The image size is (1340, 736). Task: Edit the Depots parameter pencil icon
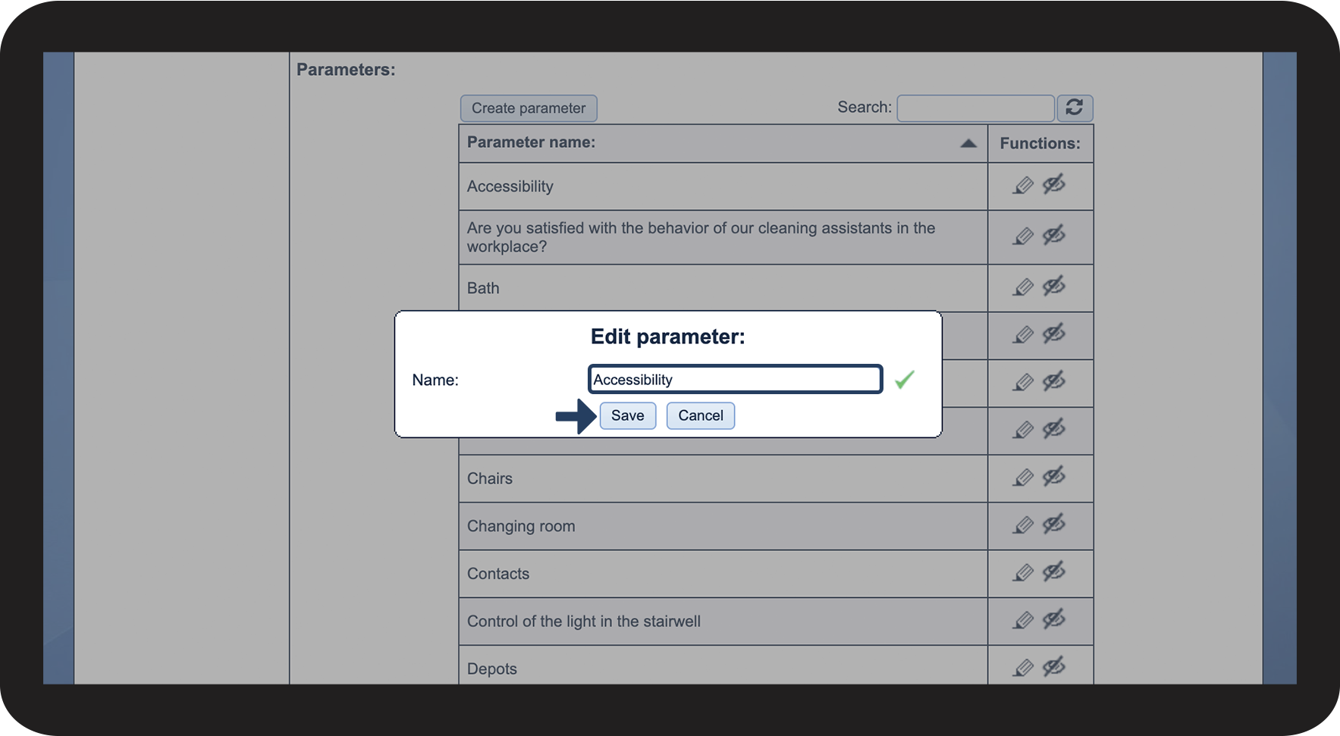(x=1023, y=669)
